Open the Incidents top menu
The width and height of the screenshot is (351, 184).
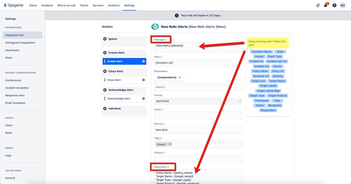pos(47,5)
